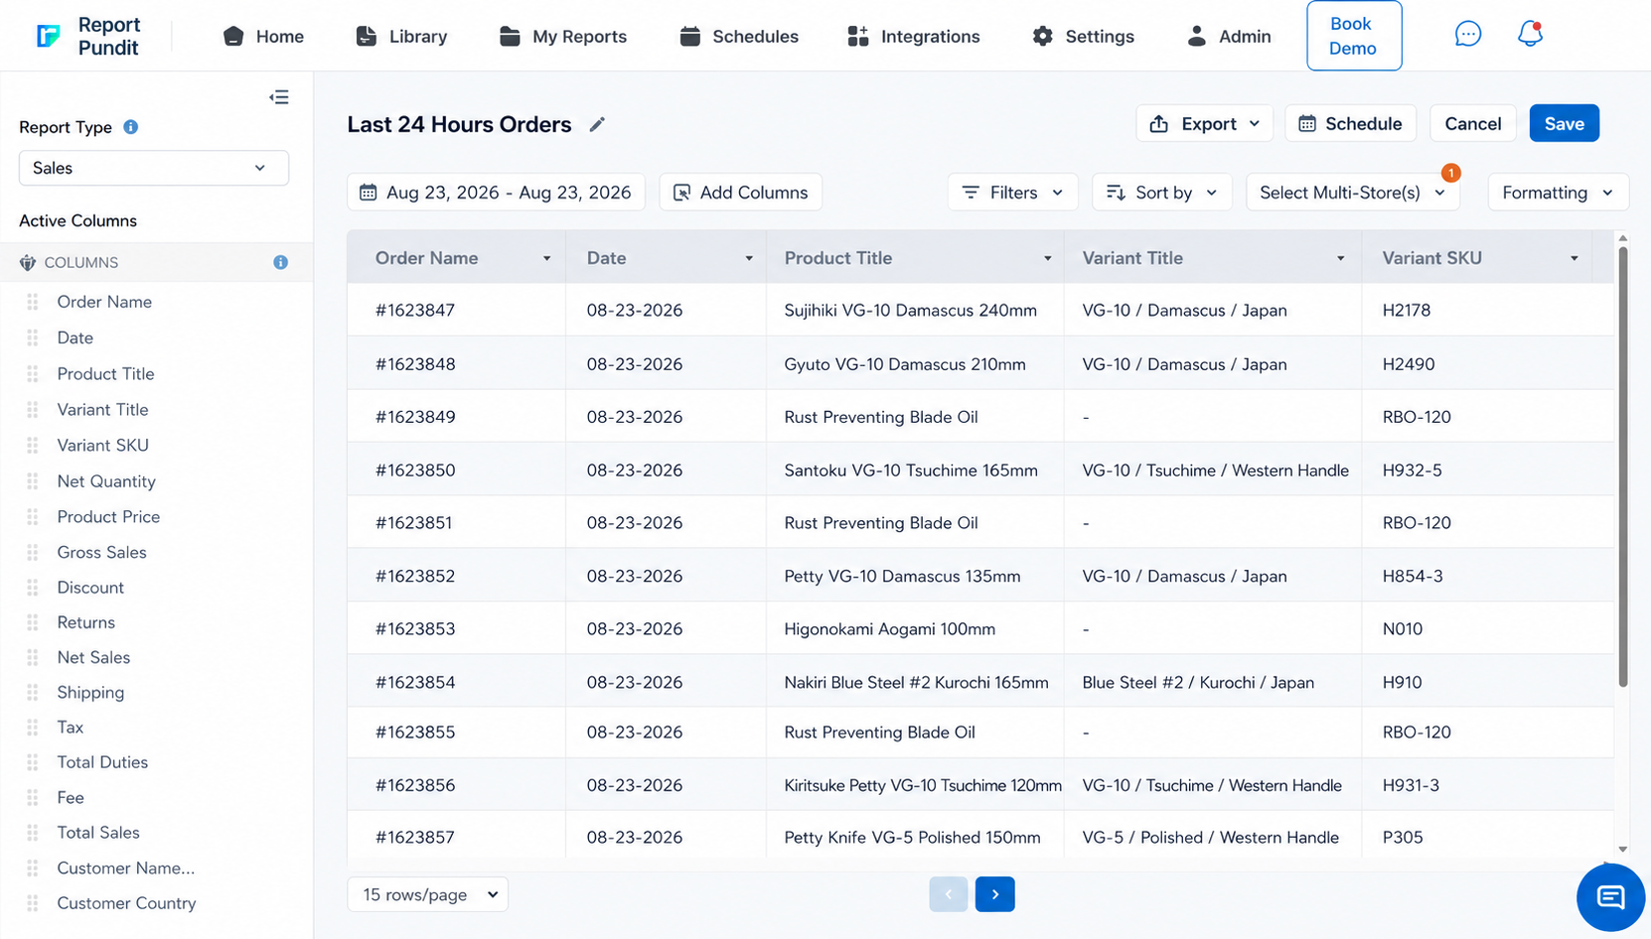Select Customer Name... in active columns

coord(125,868)
